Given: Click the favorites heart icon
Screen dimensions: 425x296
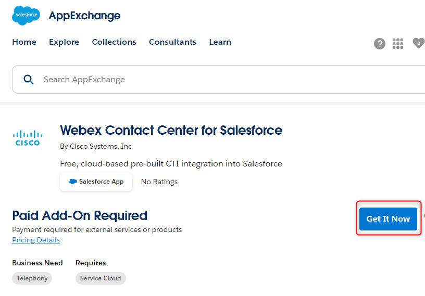Looking at the screenshot, I should click(418, 43).
